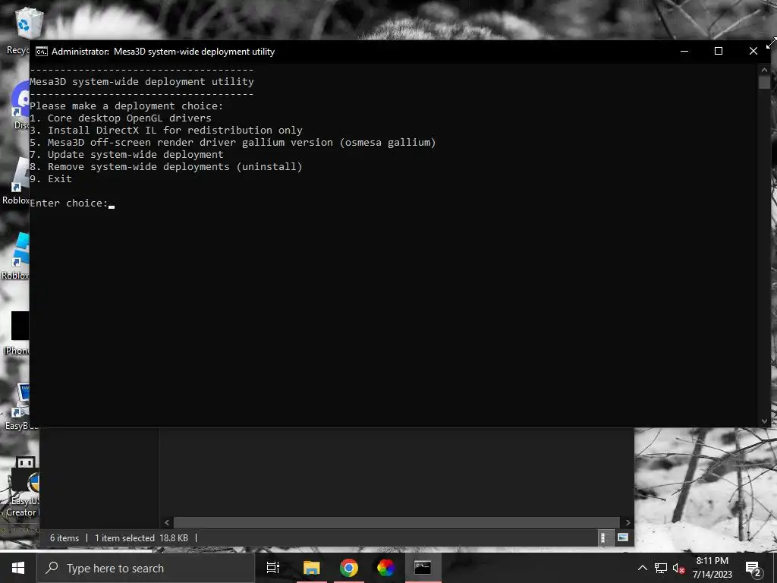Open the clock showing 8:11 PM
Image resolution: width=777 pixels, height=583 pixels.
click(712, 568)
